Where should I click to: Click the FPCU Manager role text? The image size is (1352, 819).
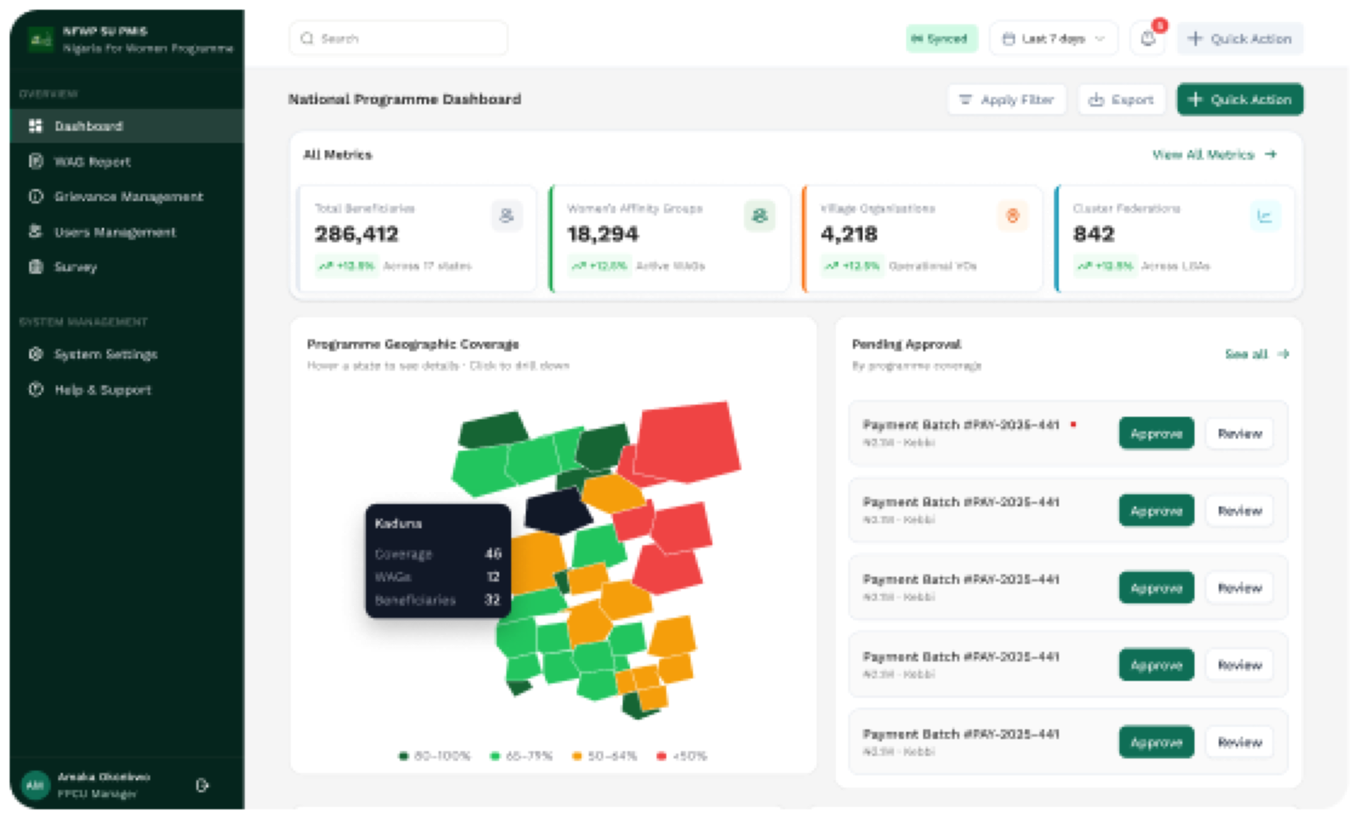[96, 794]
